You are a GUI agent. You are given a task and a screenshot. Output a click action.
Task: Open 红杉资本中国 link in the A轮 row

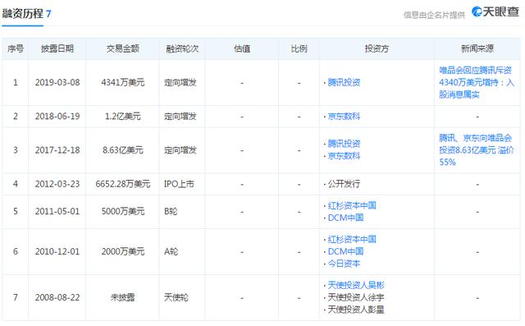[x=352, y=239]
